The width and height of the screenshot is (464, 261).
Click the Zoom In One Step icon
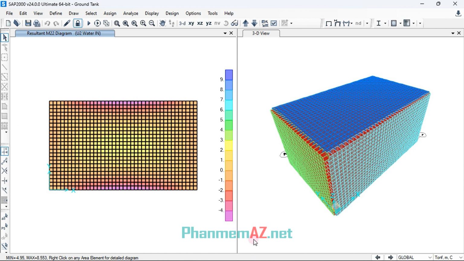tap(143, 23)
